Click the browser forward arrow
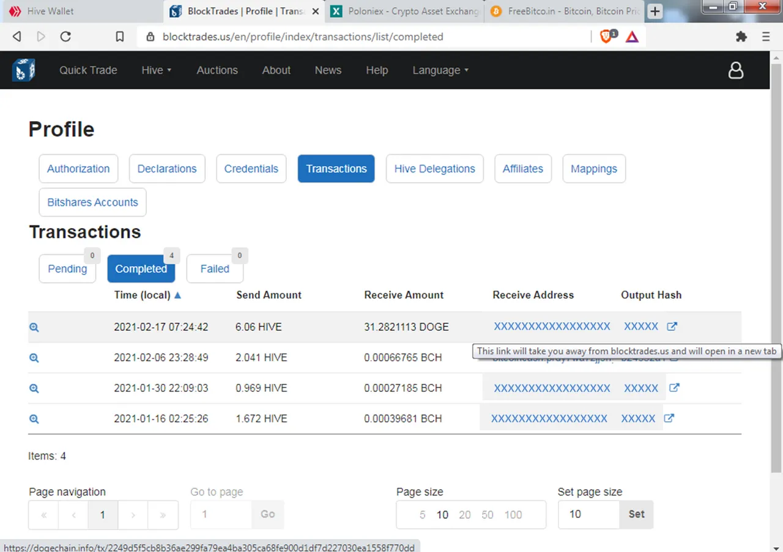783x552 pixels. (x=41, y=37)
